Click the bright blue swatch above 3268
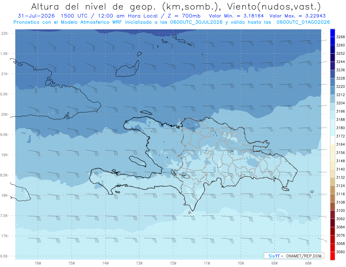 pyautogui.click(x=332, y=33)
